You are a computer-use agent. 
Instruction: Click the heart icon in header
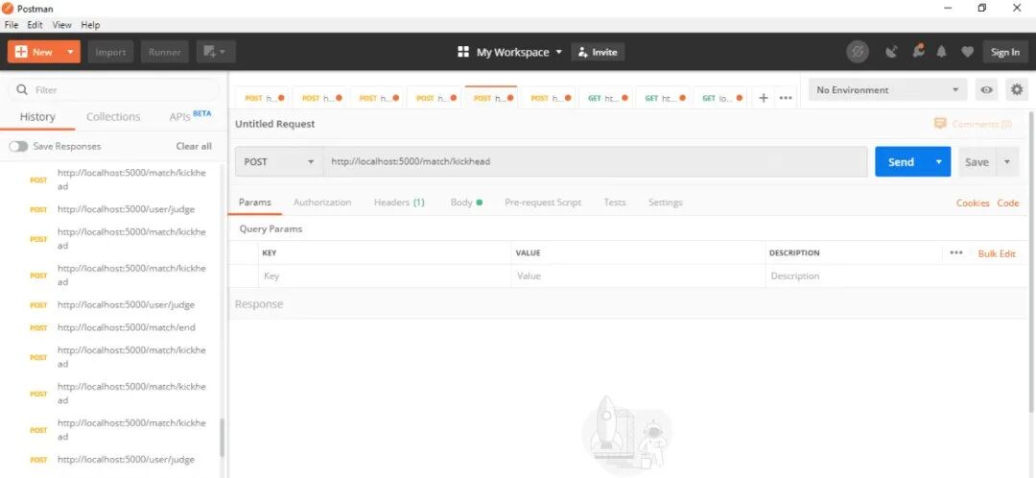[x=967, y=52]
